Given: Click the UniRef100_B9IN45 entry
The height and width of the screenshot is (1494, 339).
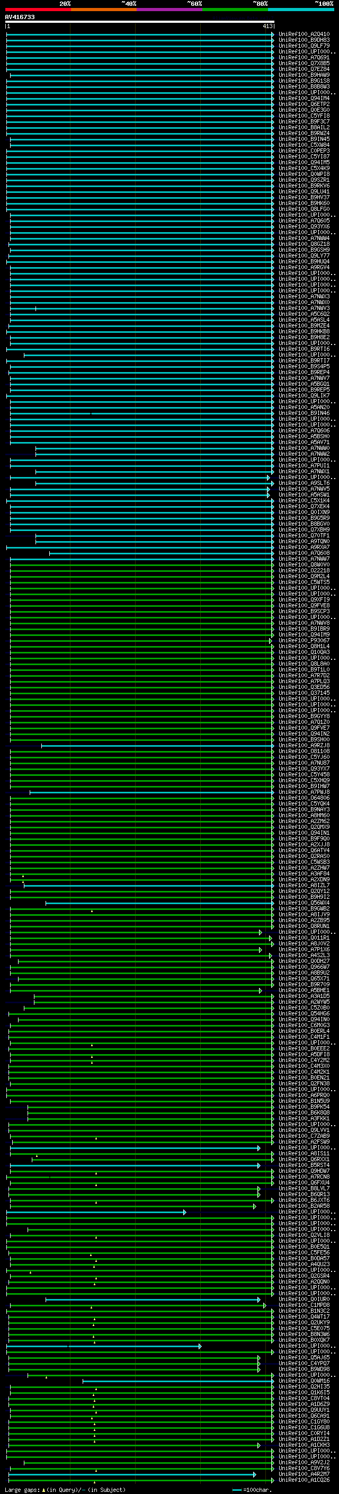Looking at the screenshot, I should point(304,139).
